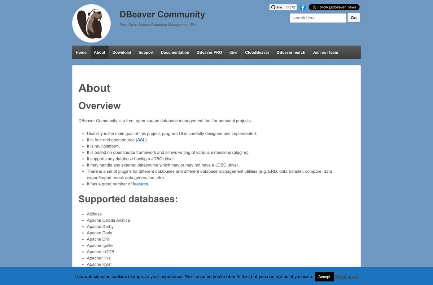The image size is (433, 285).
Task: Click the Go search button
Action: coord(354,18)
